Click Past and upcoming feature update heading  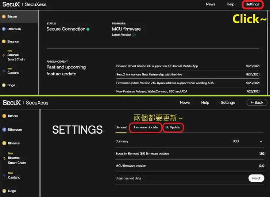coord(66,71)
